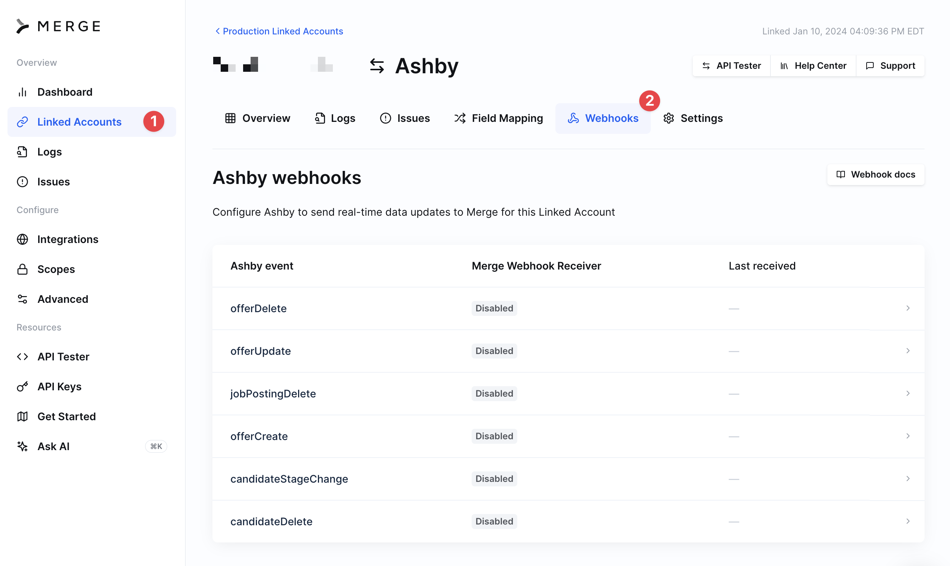Click the Ask AI sparkle icon
The width and height of the screenshot is (950, 566).
[x=22, y=446]
